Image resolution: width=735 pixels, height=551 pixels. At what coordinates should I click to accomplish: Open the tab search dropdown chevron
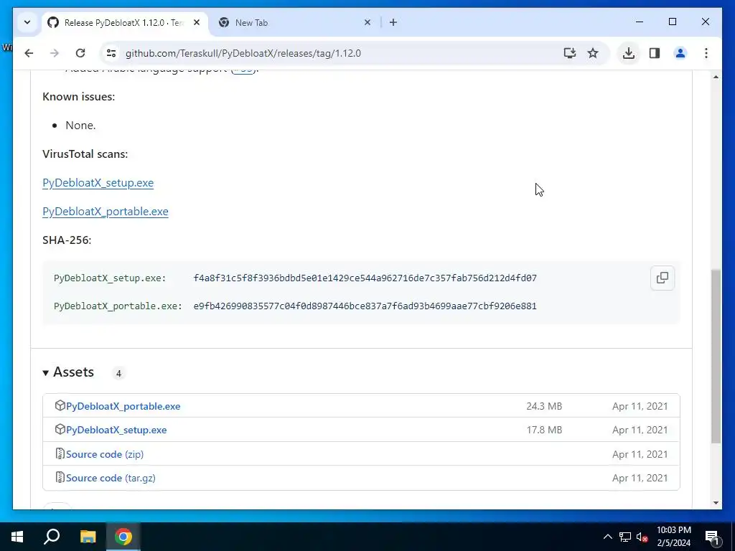pyautogui.click(x=27, y=22)
